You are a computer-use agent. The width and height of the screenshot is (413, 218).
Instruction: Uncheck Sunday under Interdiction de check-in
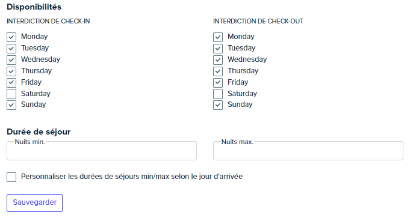click(11, 105)
